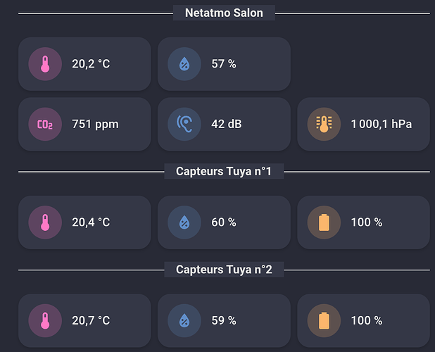
Task: Open the 1 000,1 hPa pressure reading
Action: coord(381,125)
